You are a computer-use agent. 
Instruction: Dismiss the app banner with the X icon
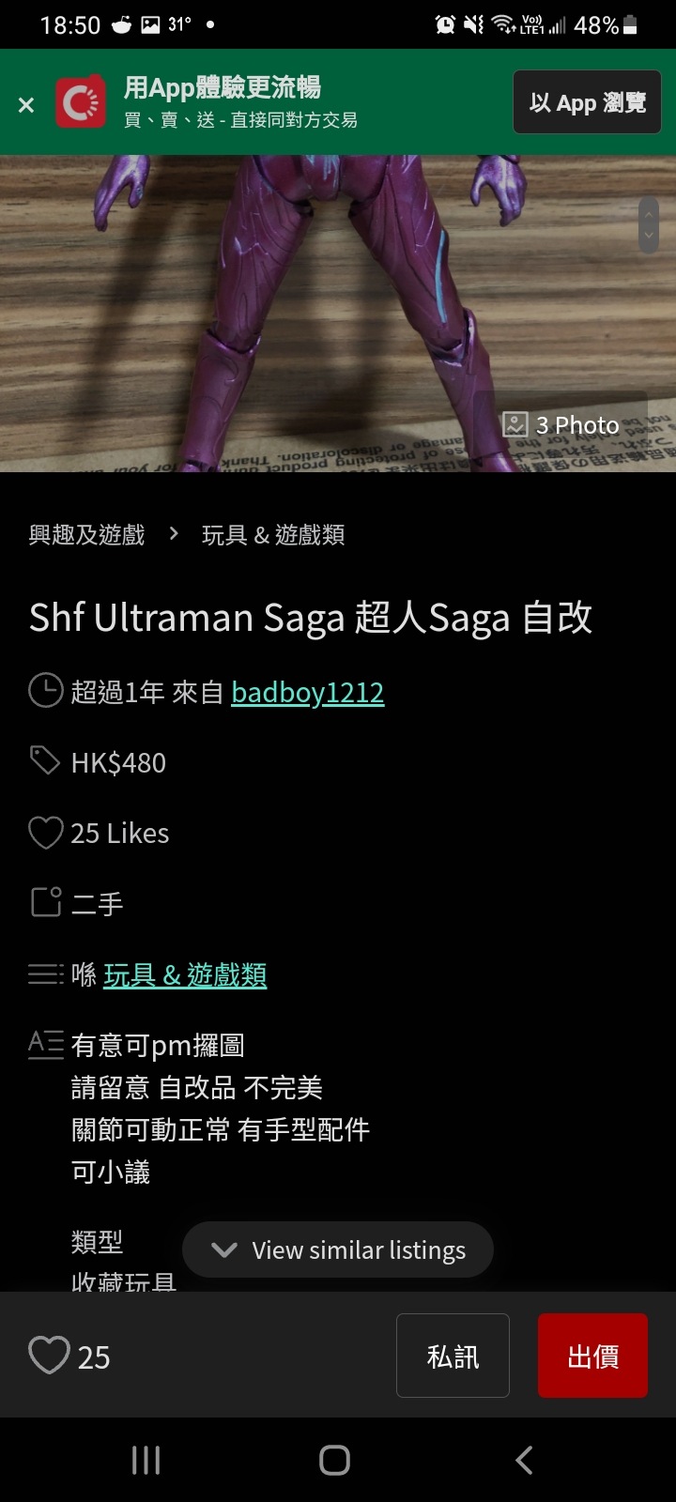[x=26, y=104]
